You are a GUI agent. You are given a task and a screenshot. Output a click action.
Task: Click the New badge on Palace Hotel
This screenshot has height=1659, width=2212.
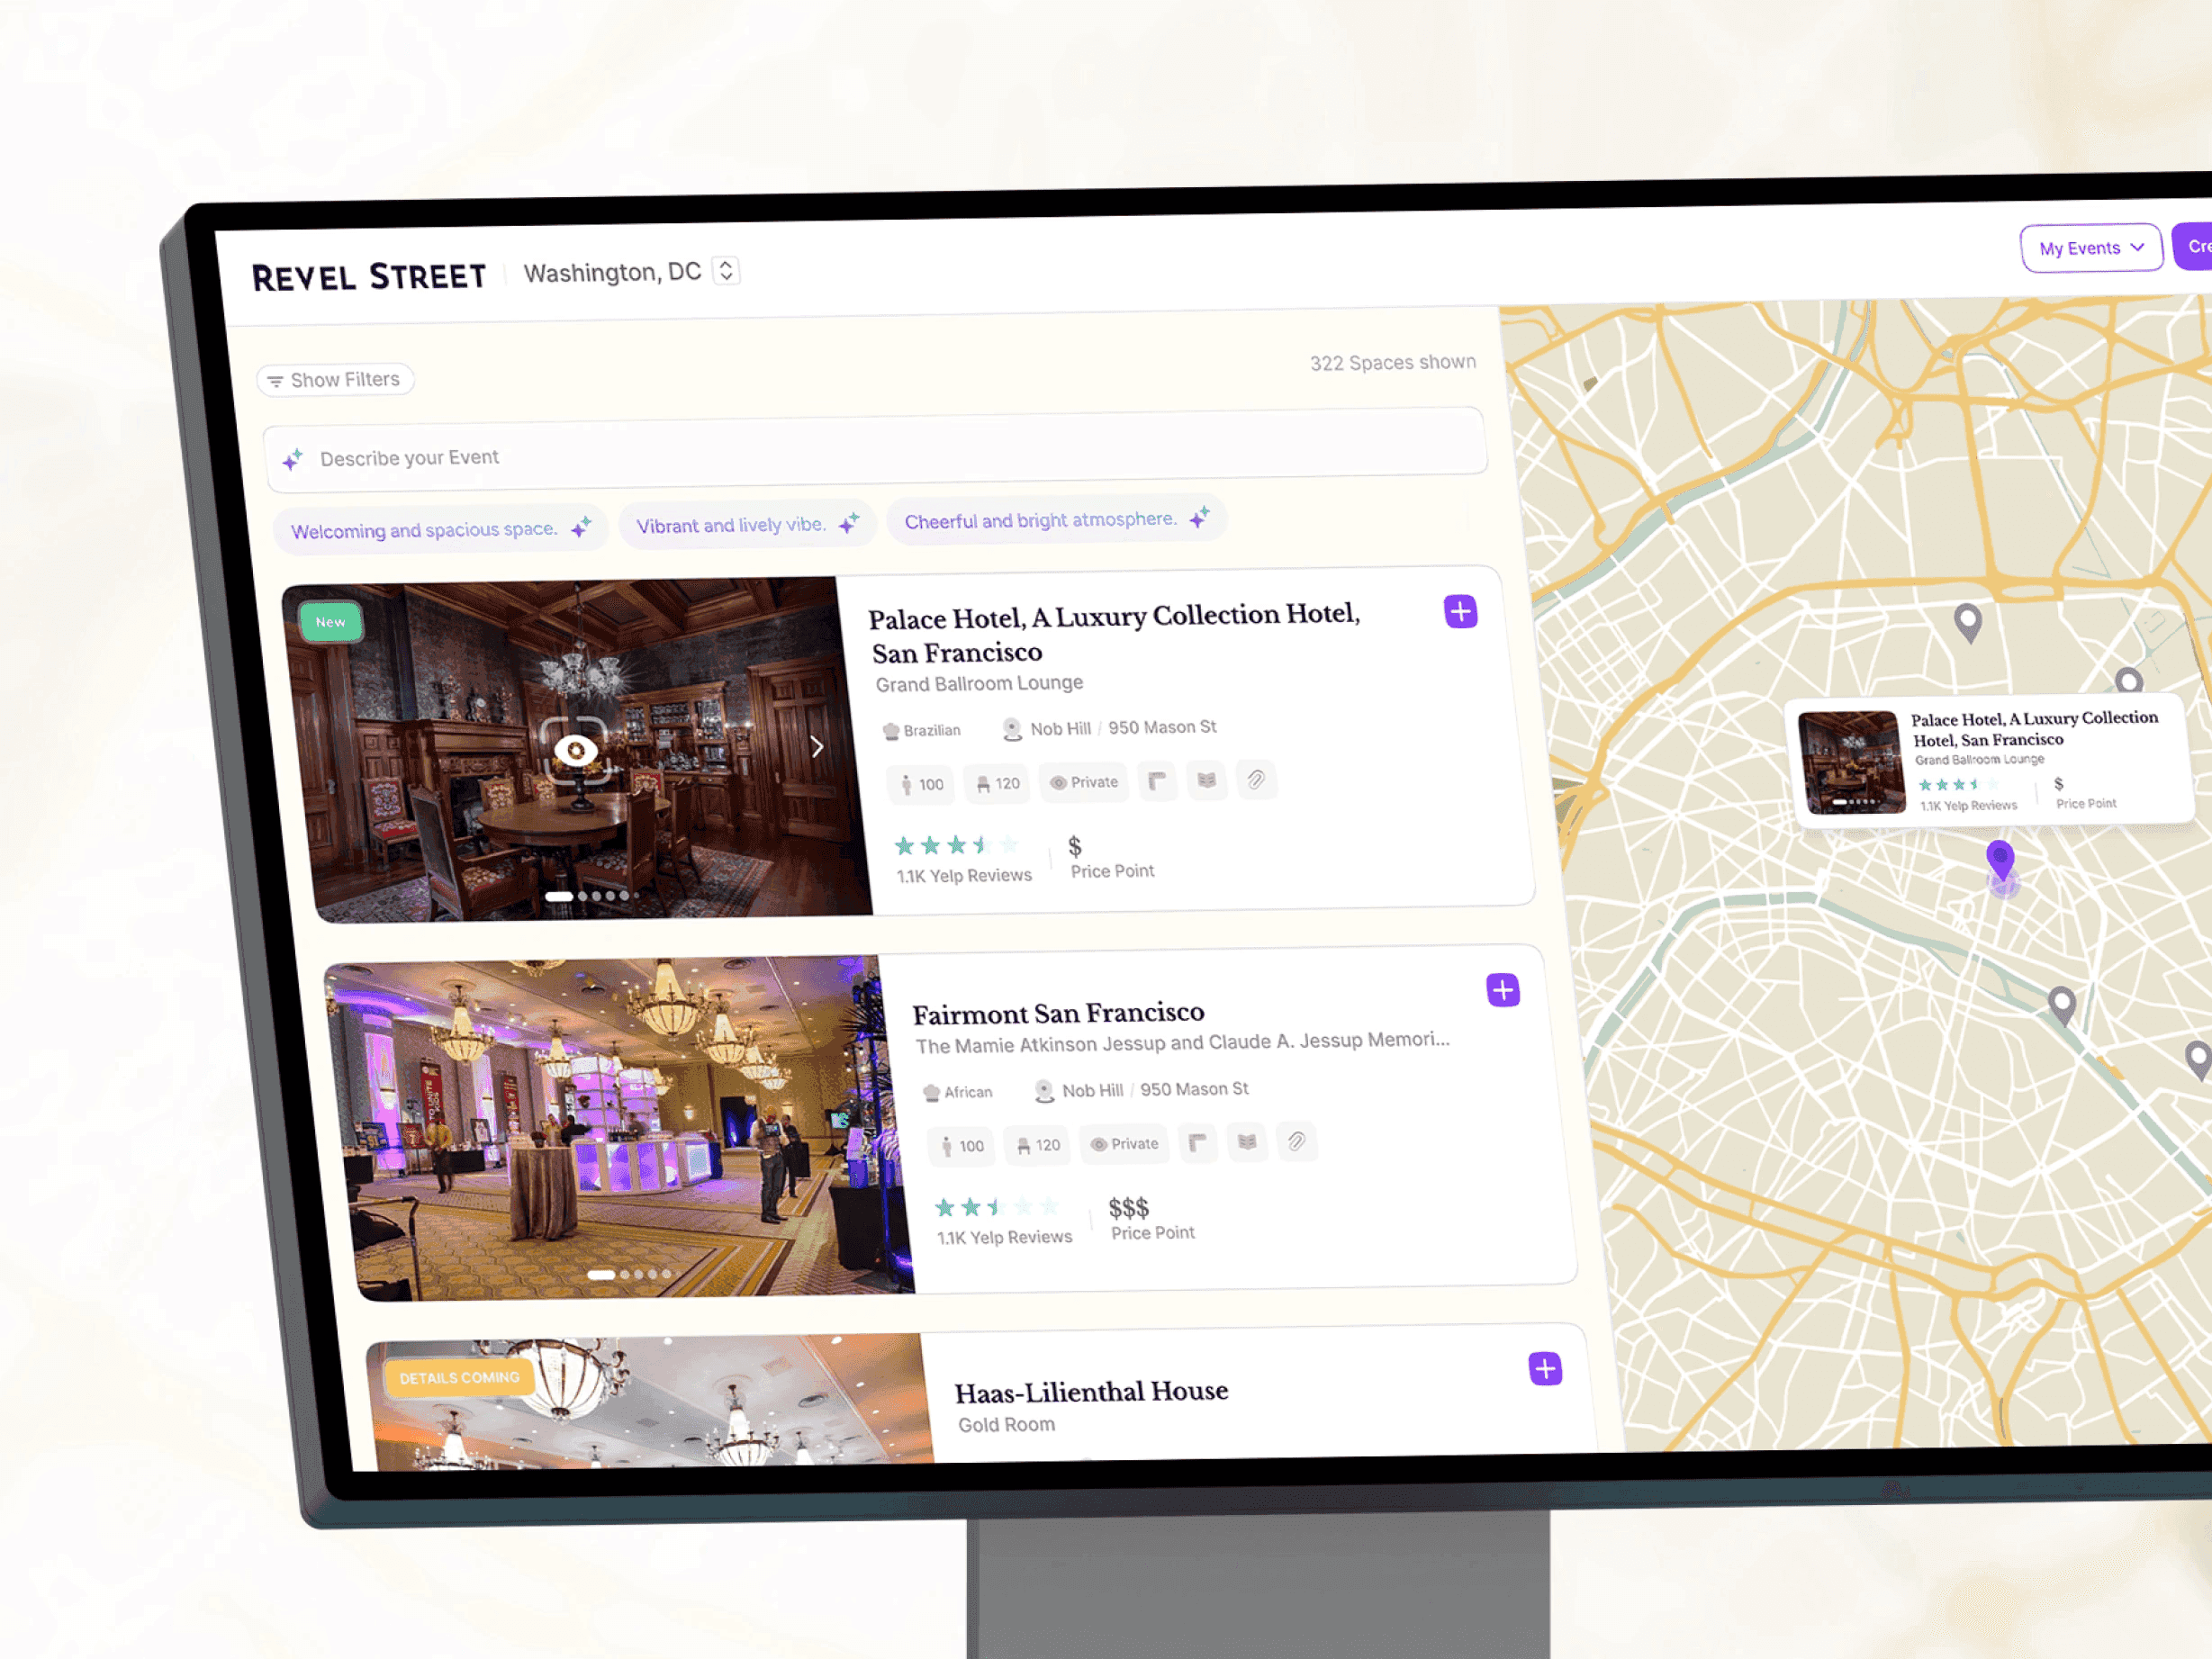point(331,622)
